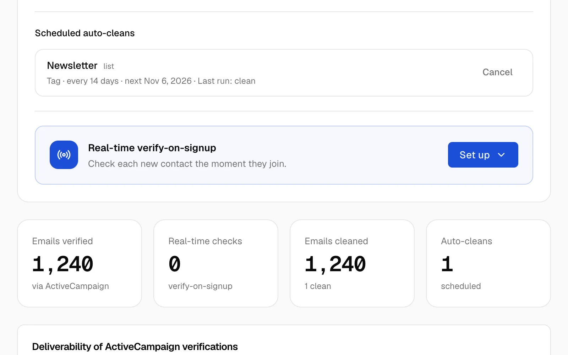Screen dimensions: 568x355
Task: Click the chevron arrow on Set up
Action: click(x=501, y=155)
